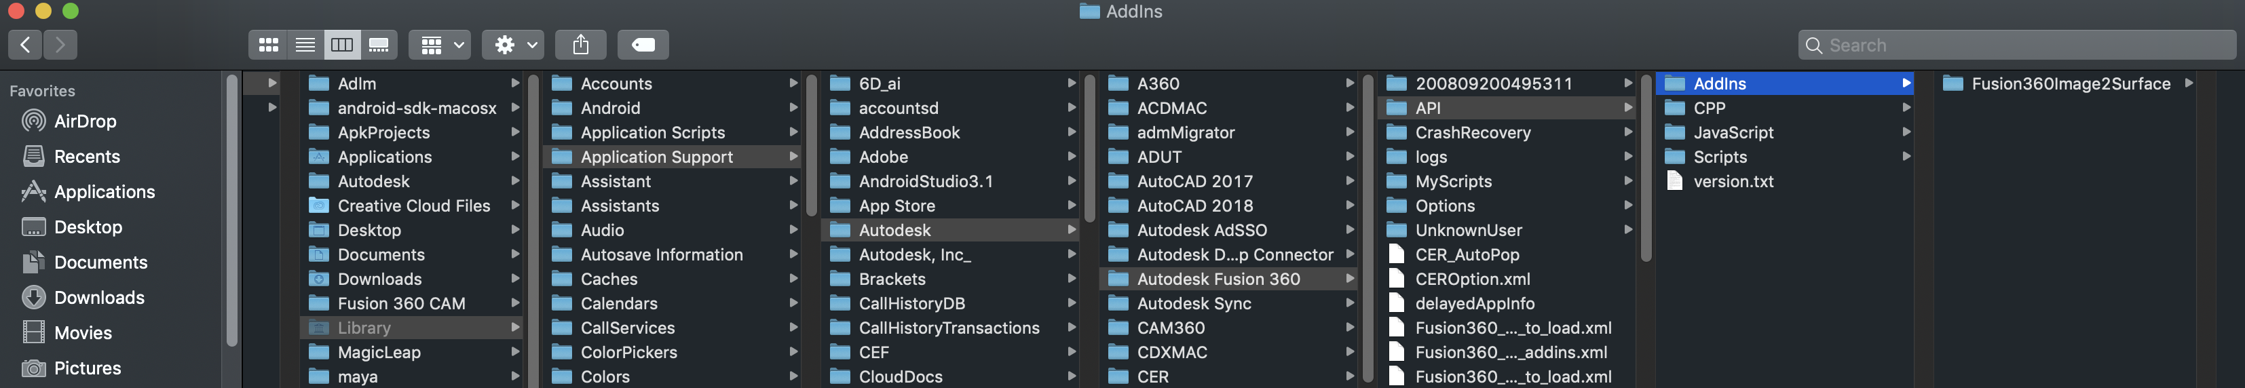Viewport: 2245px width, 388px height.
Task: Select the Application Scripts folder
Action: pos(672,132)
